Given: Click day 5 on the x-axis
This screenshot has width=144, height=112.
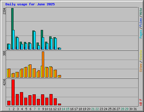Looking at the screenshot, I should click(x=26, y=109).
